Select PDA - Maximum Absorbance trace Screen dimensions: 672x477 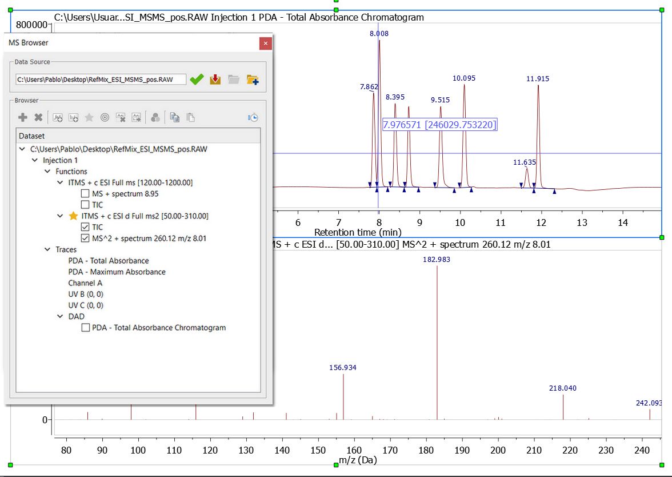(x=117, y=272)
